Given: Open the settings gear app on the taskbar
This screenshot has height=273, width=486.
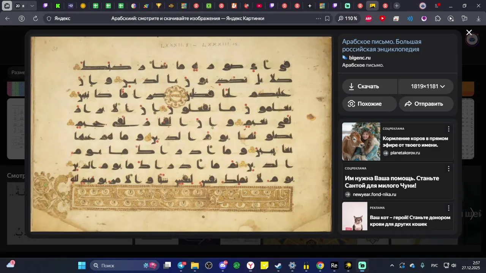Looking at the screenshot, I should (292, 265).
